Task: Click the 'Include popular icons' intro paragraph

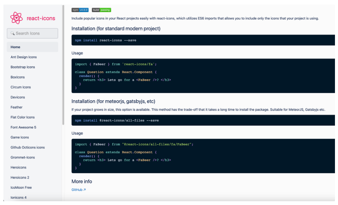Action: [x=195, y=18]
